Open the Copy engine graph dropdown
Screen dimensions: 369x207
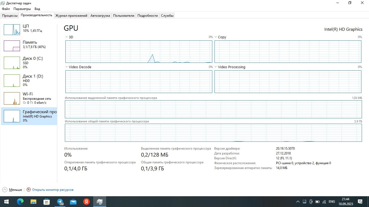[216, 37]
